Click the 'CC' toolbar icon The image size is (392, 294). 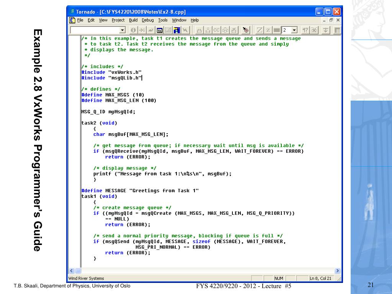pyautogui.click(x=216, y=30)
